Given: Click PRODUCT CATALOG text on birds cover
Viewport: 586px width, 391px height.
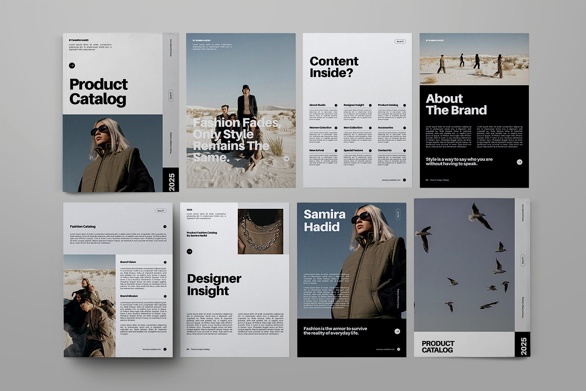Looking at the screenshot, I should click(438, 347).
